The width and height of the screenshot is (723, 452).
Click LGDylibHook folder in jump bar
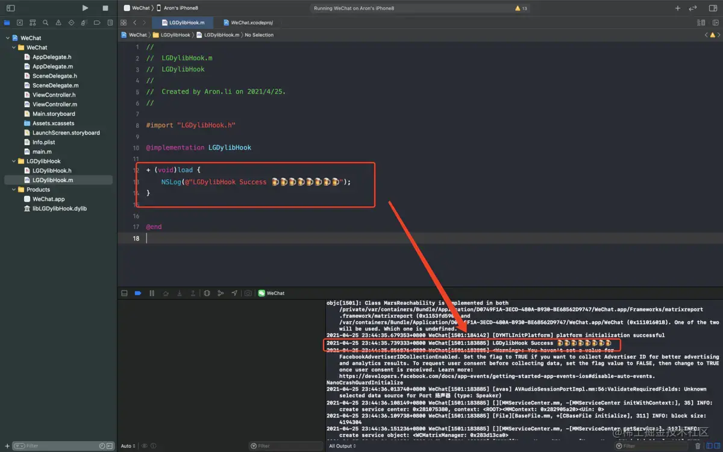(172, 35)
